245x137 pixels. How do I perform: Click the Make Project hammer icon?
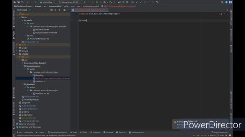click(x=36, y=2)
